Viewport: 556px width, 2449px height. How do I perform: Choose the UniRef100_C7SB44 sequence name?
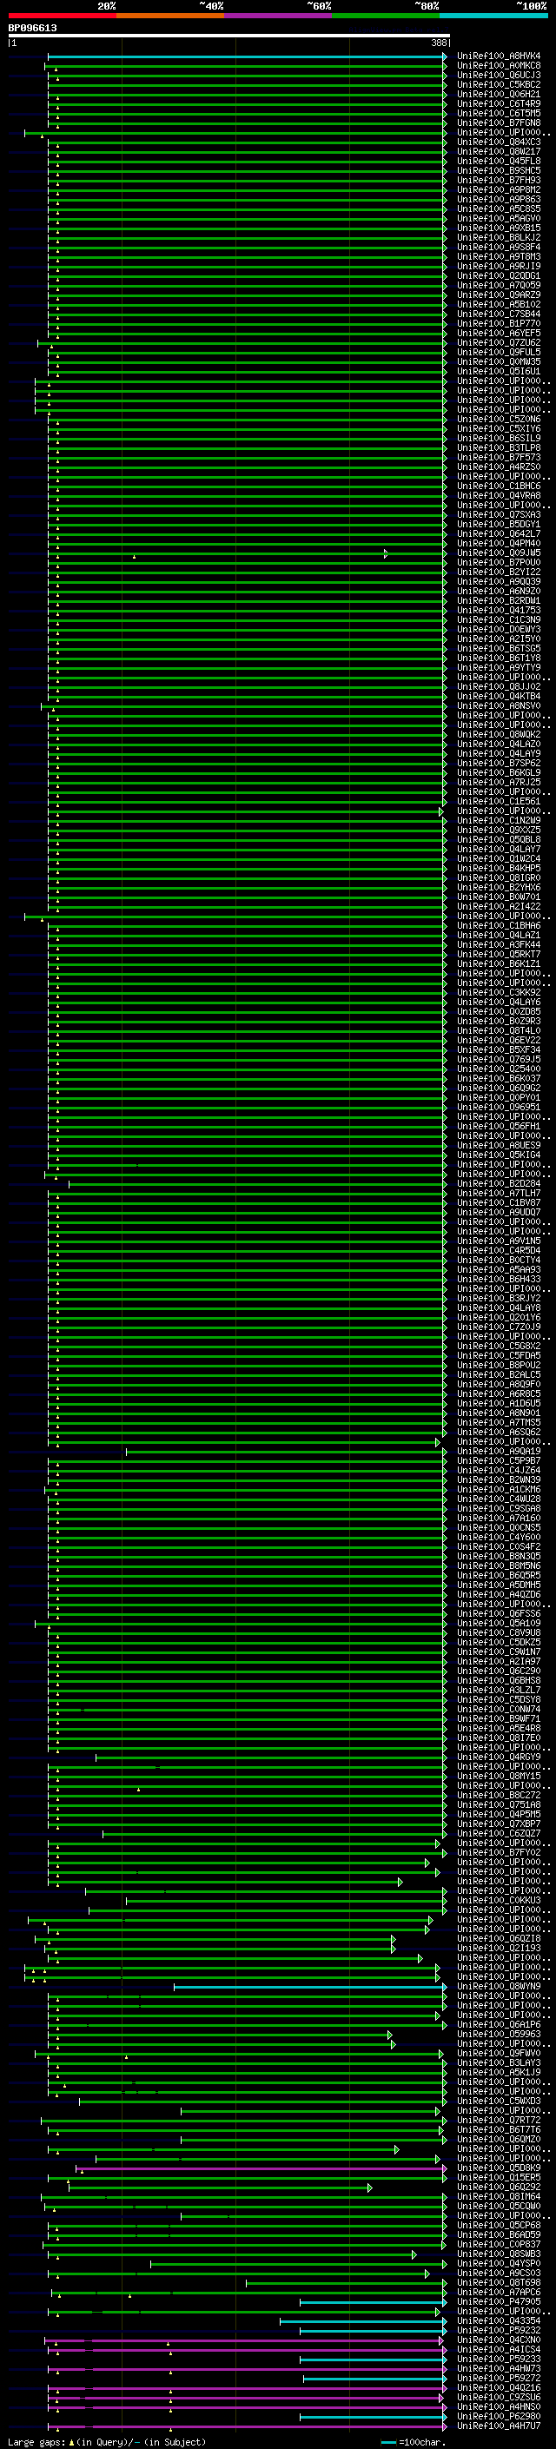(x=499, y=314)
